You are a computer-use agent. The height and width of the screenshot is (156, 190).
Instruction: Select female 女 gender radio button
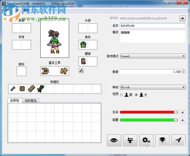click(x=136, y=95)
